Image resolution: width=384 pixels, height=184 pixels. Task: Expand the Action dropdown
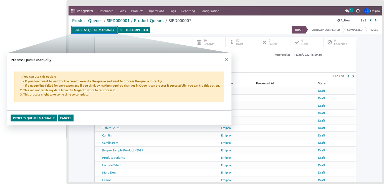[343, 20]
